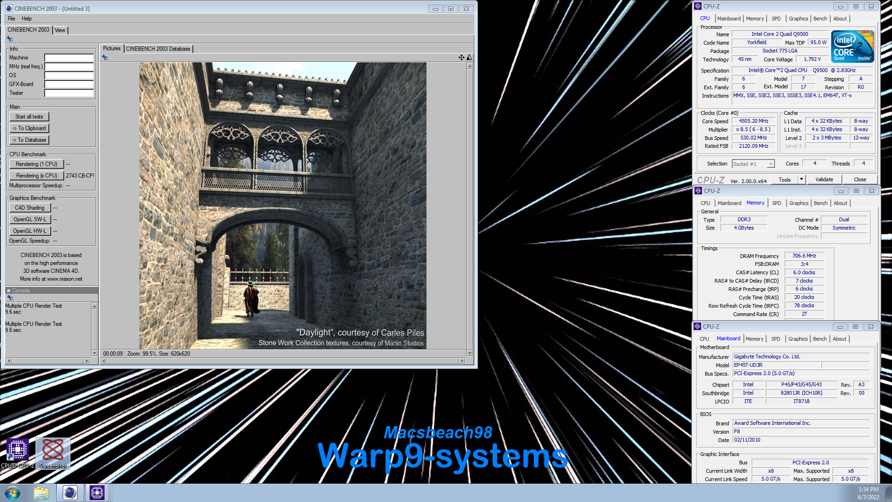
Task: Open the About tab in the top CPU-Z window
Action: coord(840,19)
